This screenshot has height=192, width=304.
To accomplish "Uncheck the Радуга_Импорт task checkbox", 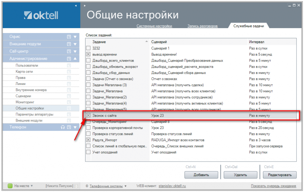I will tap(88, 140).
